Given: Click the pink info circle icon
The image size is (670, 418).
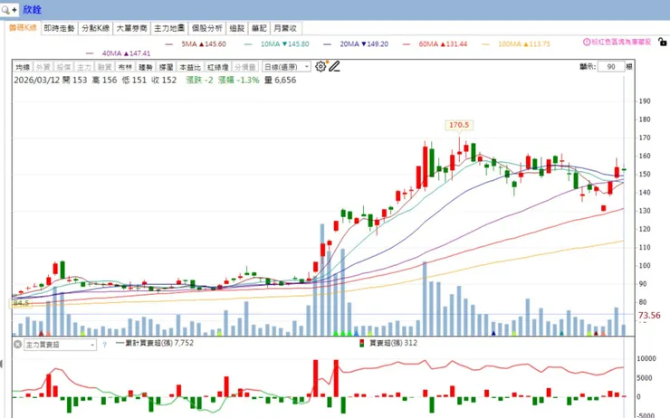Looking at the screenshot, I should [x=587, y=42].
